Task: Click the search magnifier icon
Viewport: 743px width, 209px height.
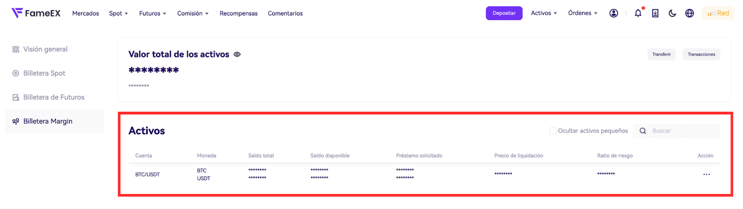Action: (643, 131)
